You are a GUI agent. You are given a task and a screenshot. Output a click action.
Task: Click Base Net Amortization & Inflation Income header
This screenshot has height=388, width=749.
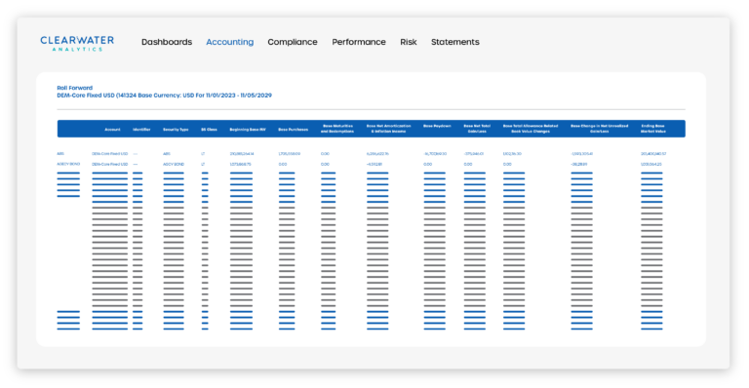pos(389,129)
